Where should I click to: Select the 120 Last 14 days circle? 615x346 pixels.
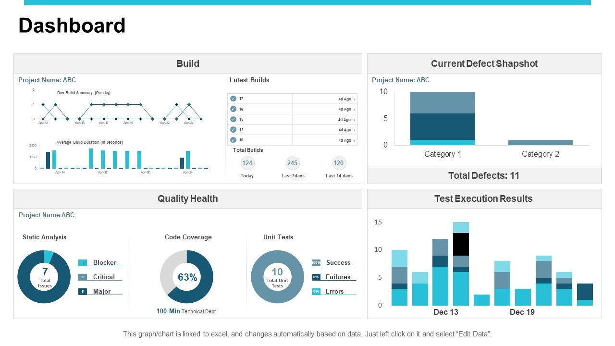(x=339, y=163)
